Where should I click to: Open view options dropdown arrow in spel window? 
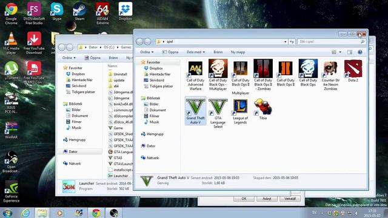340,52
